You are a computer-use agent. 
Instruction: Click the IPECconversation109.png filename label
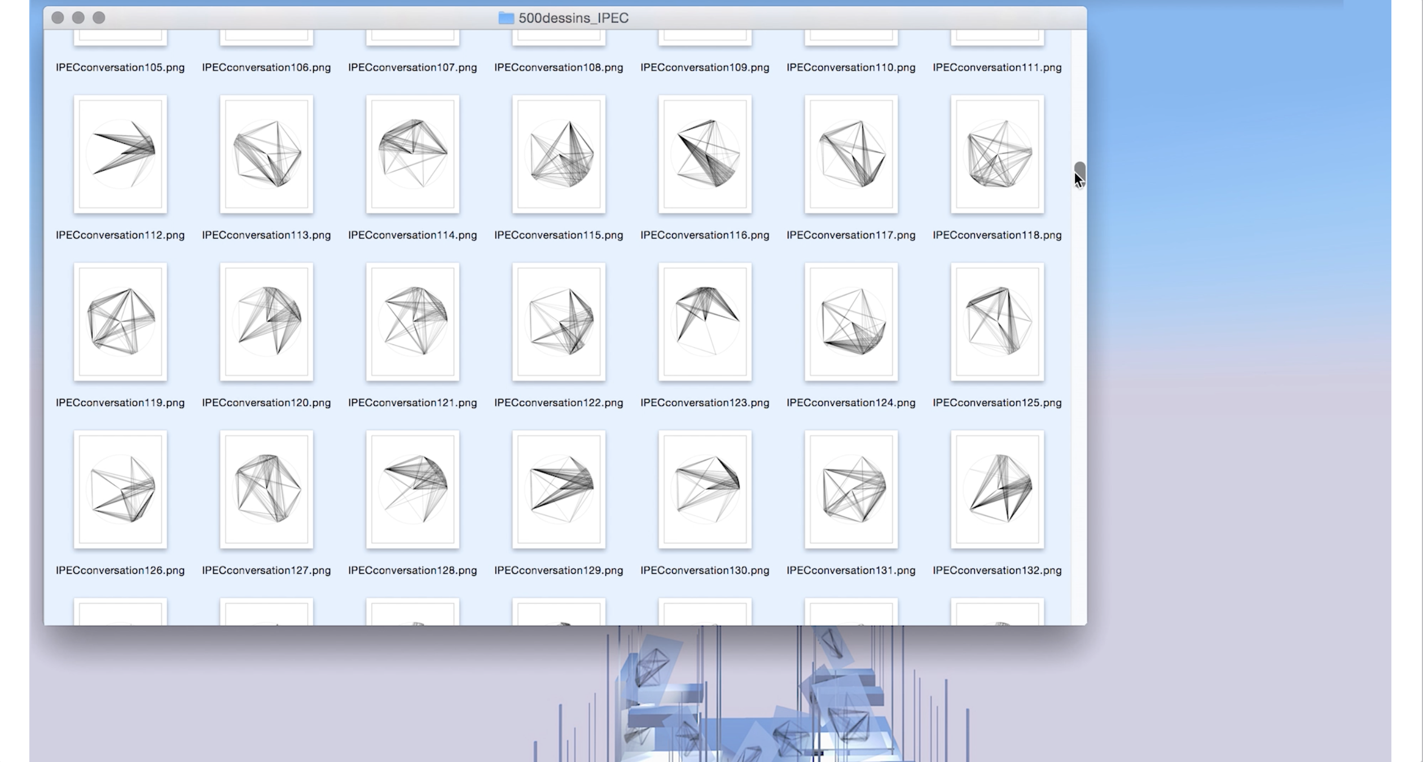(x=705, y=68)
